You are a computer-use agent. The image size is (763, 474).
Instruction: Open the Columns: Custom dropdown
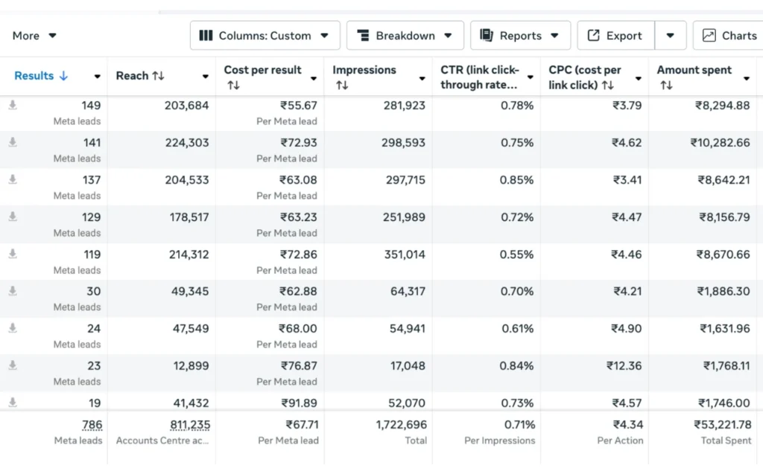pyautogui.click(x=265, y=36)
